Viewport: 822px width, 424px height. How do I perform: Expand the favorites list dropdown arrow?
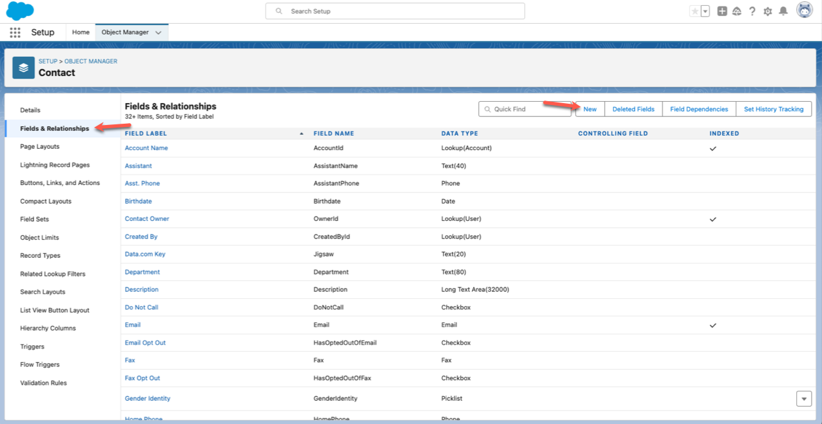click(705, 11)
